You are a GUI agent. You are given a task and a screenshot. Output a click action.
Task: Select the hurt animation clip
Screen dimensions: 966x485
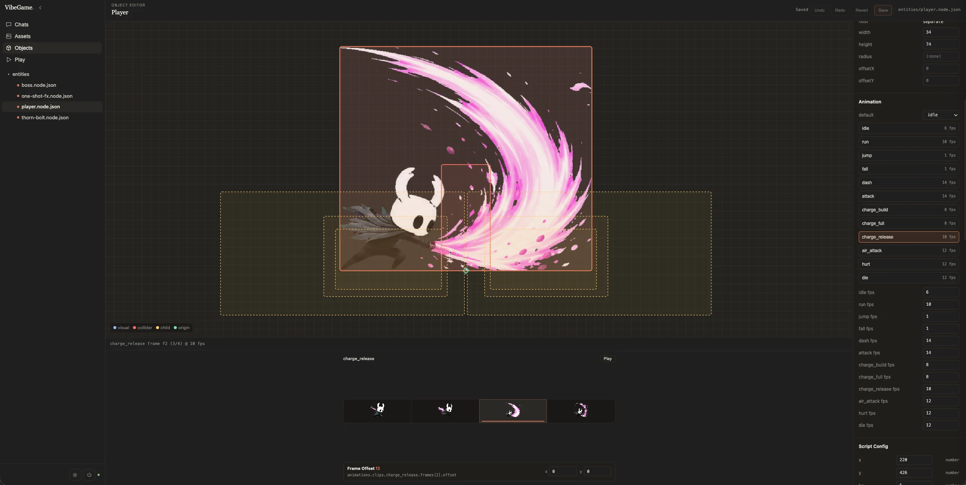(909, 264)
